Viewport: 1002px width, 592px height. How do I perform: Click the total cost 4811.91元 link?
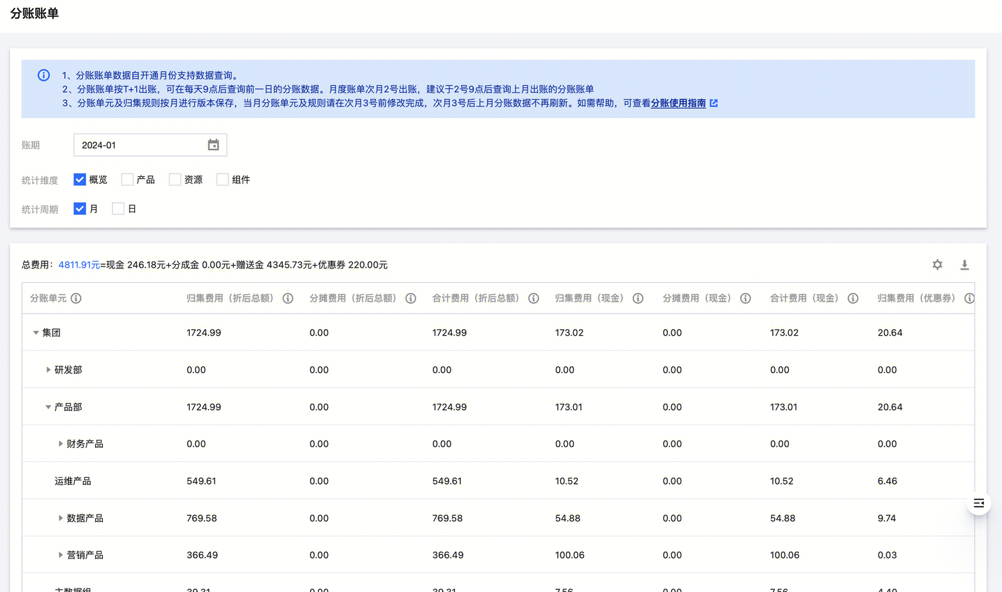coord(79,265)
